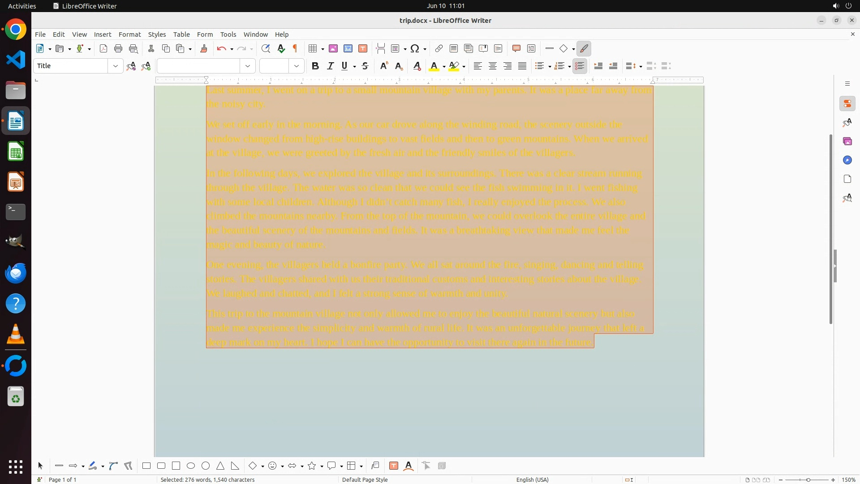Screen dimensions: 860x484
Task: Click the Insert Hyperlink icon
Action: [439, 49]
